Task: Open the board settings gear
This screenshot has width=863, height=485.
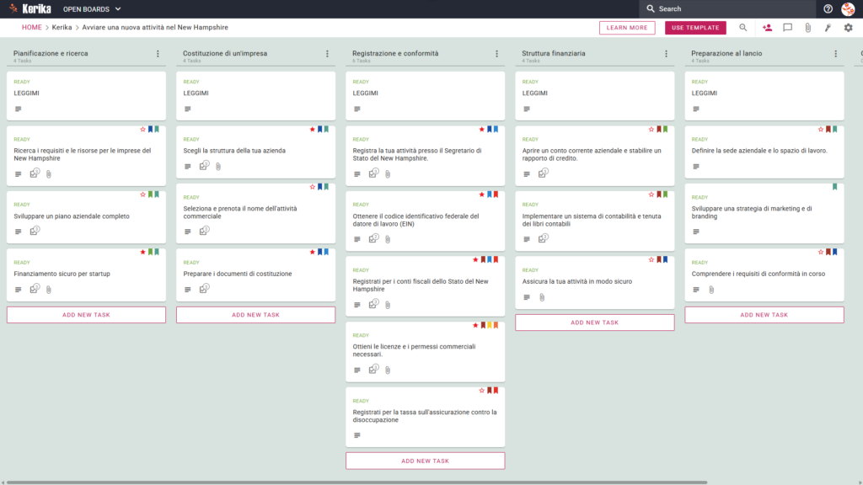Action: 848,28
